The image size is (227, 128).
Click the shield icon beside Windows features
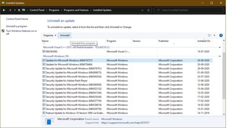point(3,31)
